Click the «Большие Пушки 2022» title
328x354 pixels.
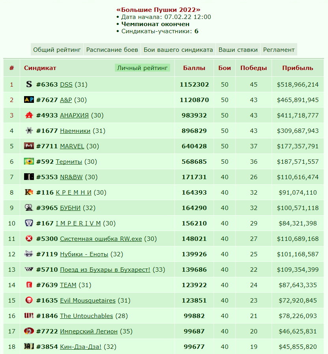158,10
